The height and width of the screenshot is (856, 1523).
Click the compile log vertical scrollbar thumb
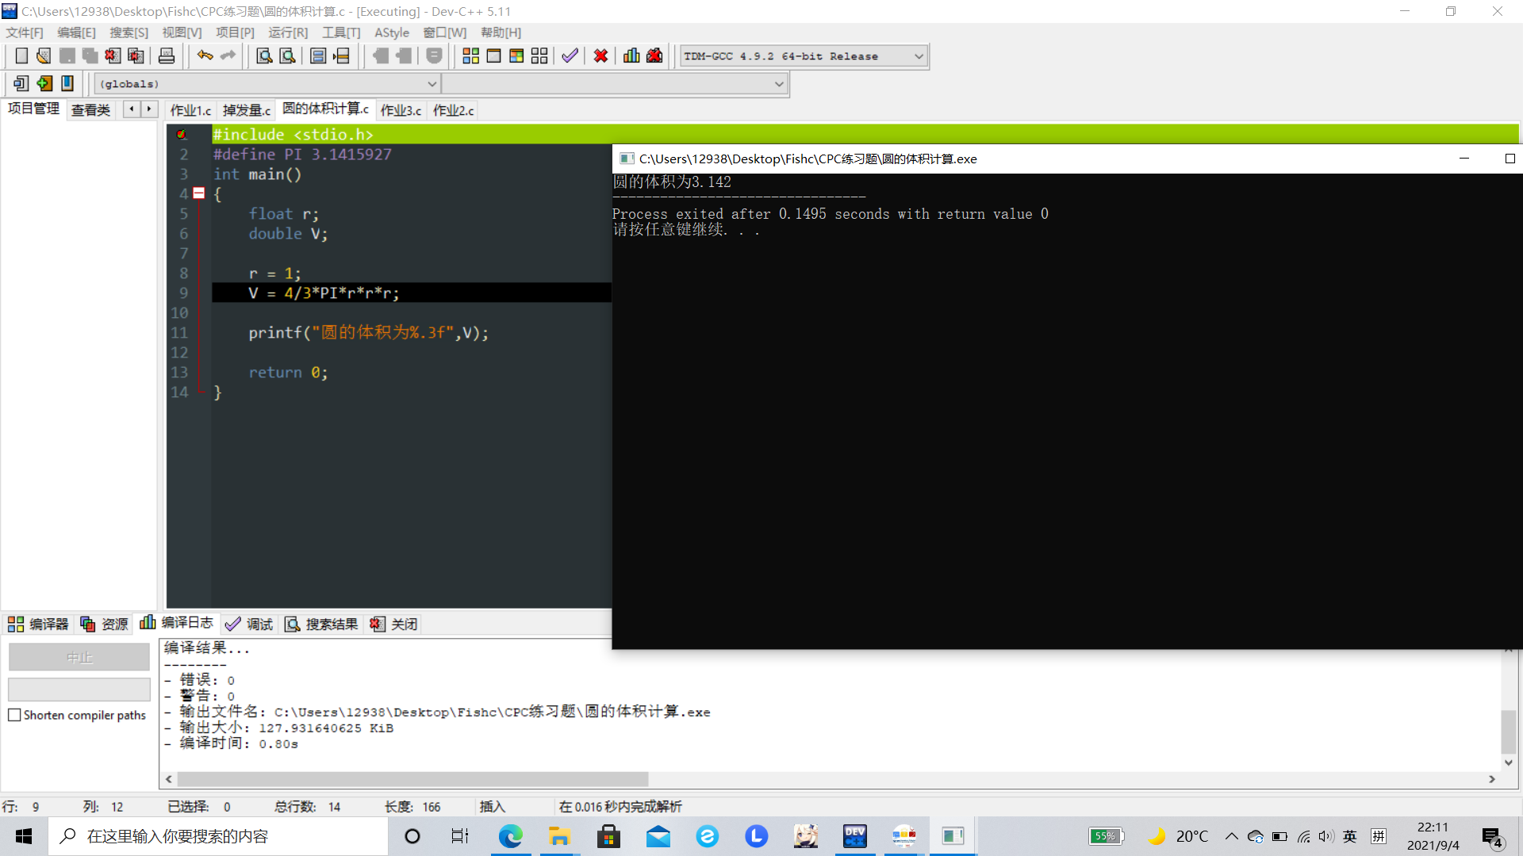click(1509, 732)
